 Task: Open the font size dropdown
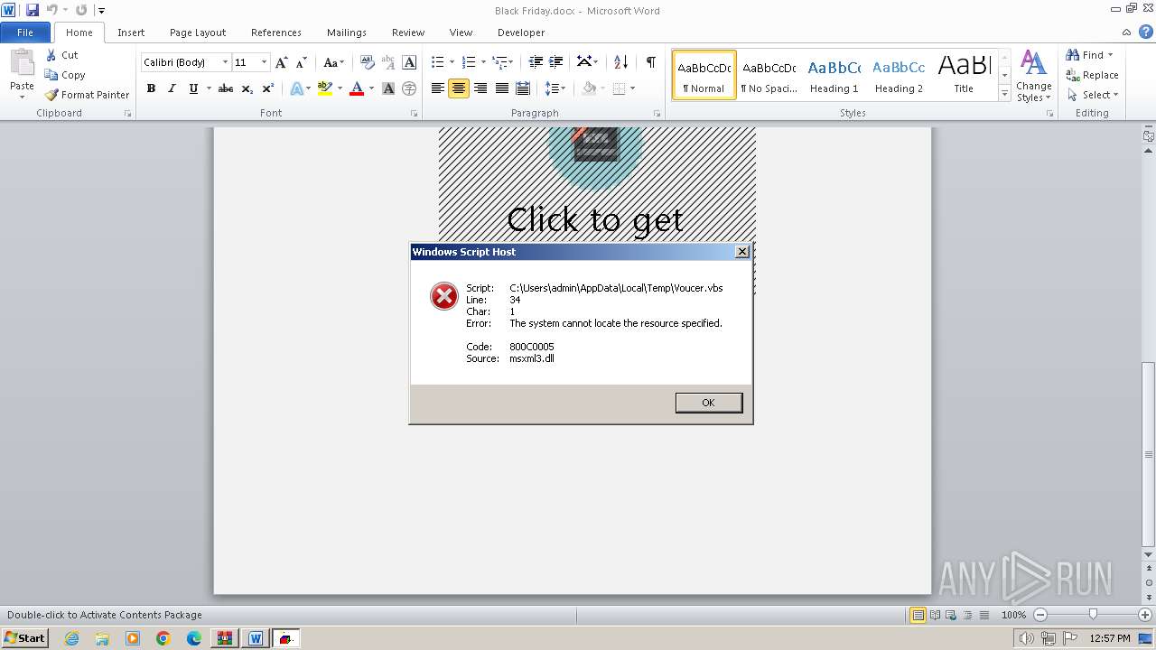click(264, 62)
